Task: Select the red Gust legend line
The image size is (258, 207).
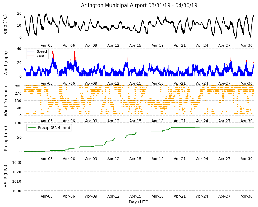Action: coord(31,56)
